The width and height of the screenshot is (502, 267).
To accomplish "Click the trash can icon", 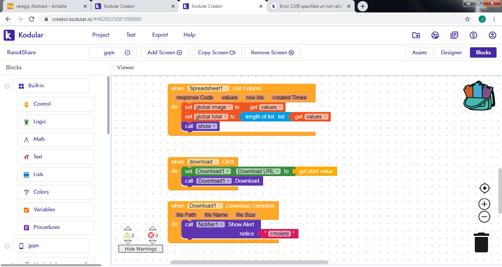I will (481, 242).
